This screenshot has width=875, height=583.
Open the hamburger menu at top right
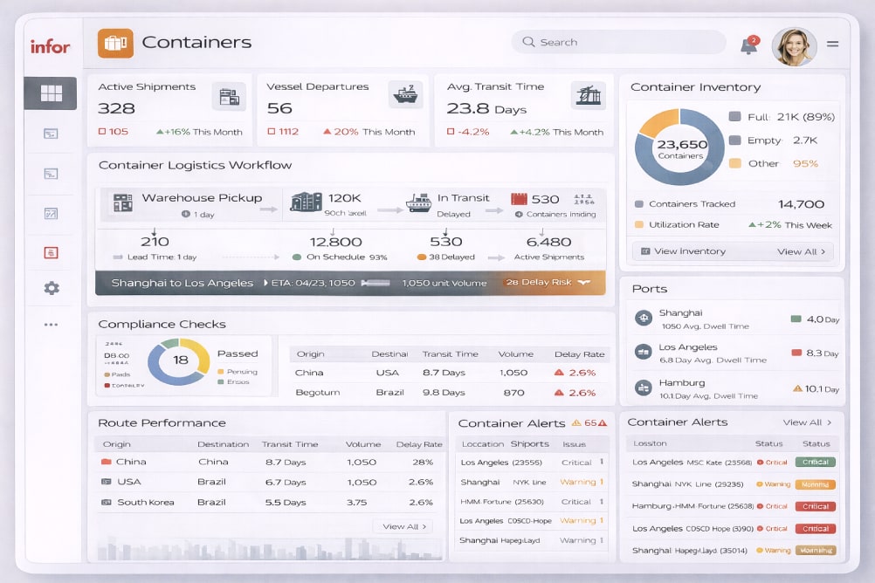click(x=832, y=44)
